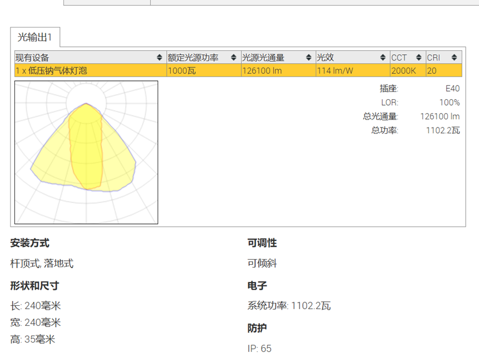Click the CCT column header text
Screen dimensions: 479x364
click(399, 58)
